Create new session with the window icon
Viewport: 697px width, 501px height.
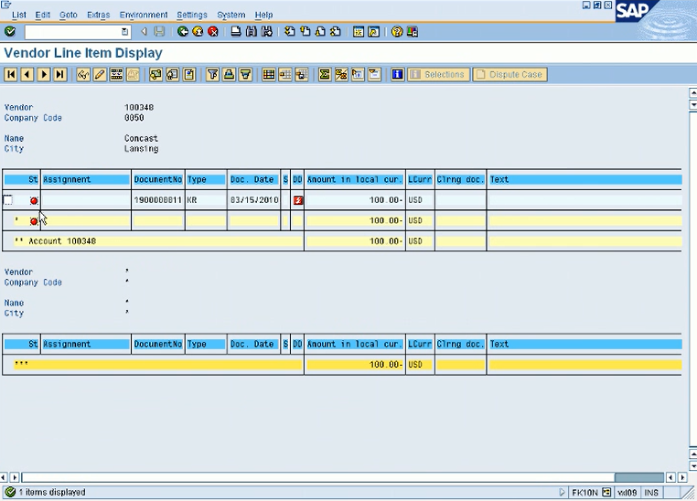coord(359,31)
